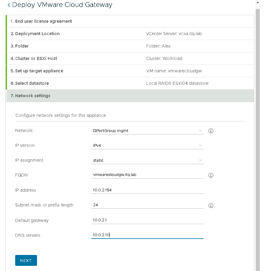The width and height of the screenshot is (267, 271).
Task: Click the FQDN input field
Action: pyautogui.click(x=147, y=175)
